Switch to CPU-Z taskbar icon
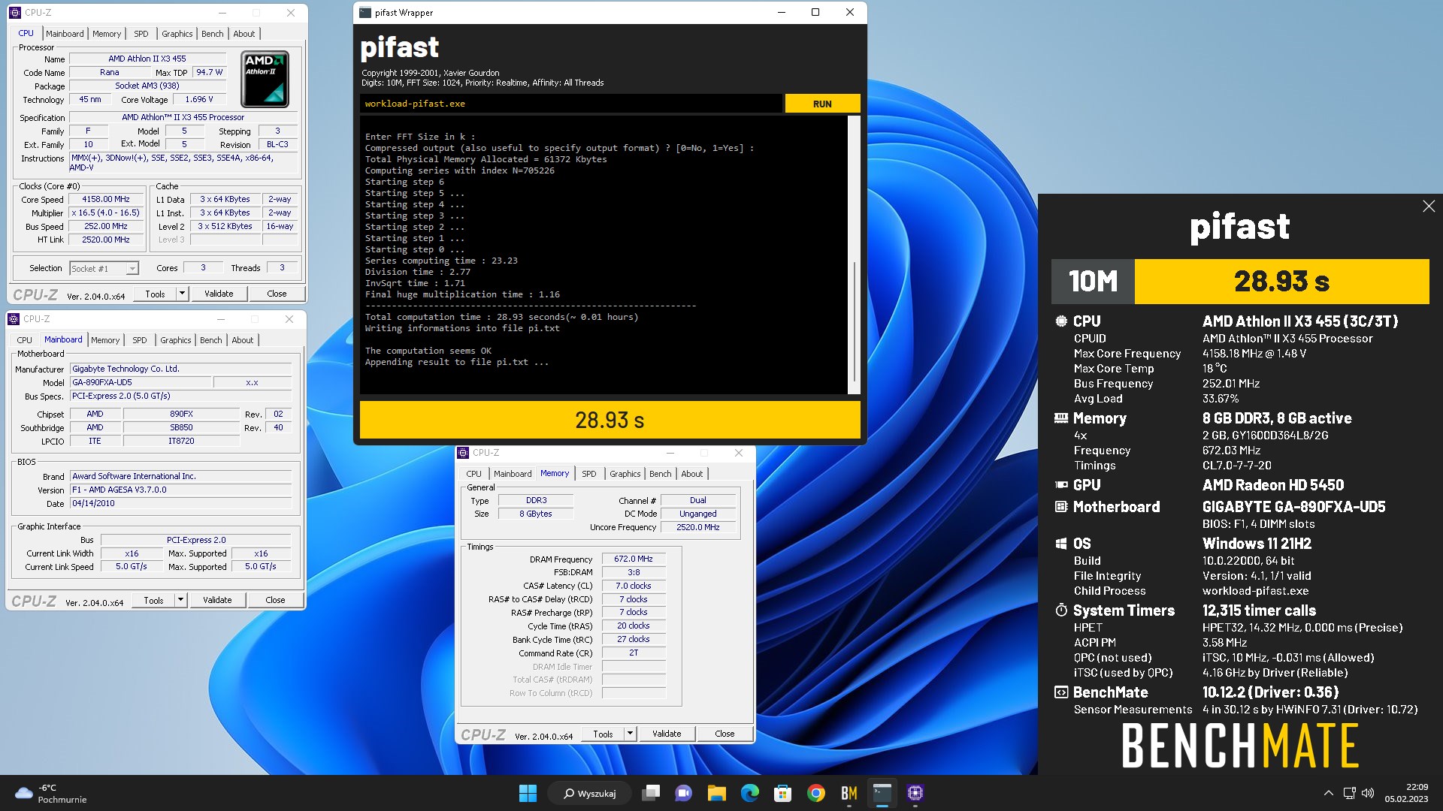This screenshot has width=1443, height=811. click(x=915, y=793)
